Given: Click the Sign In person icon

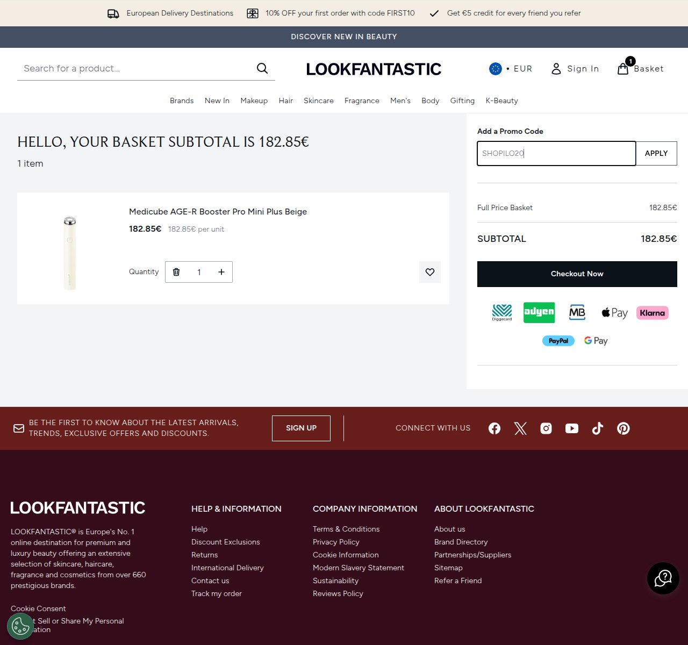Looking at the screenshot, I should tap(556, 69).
